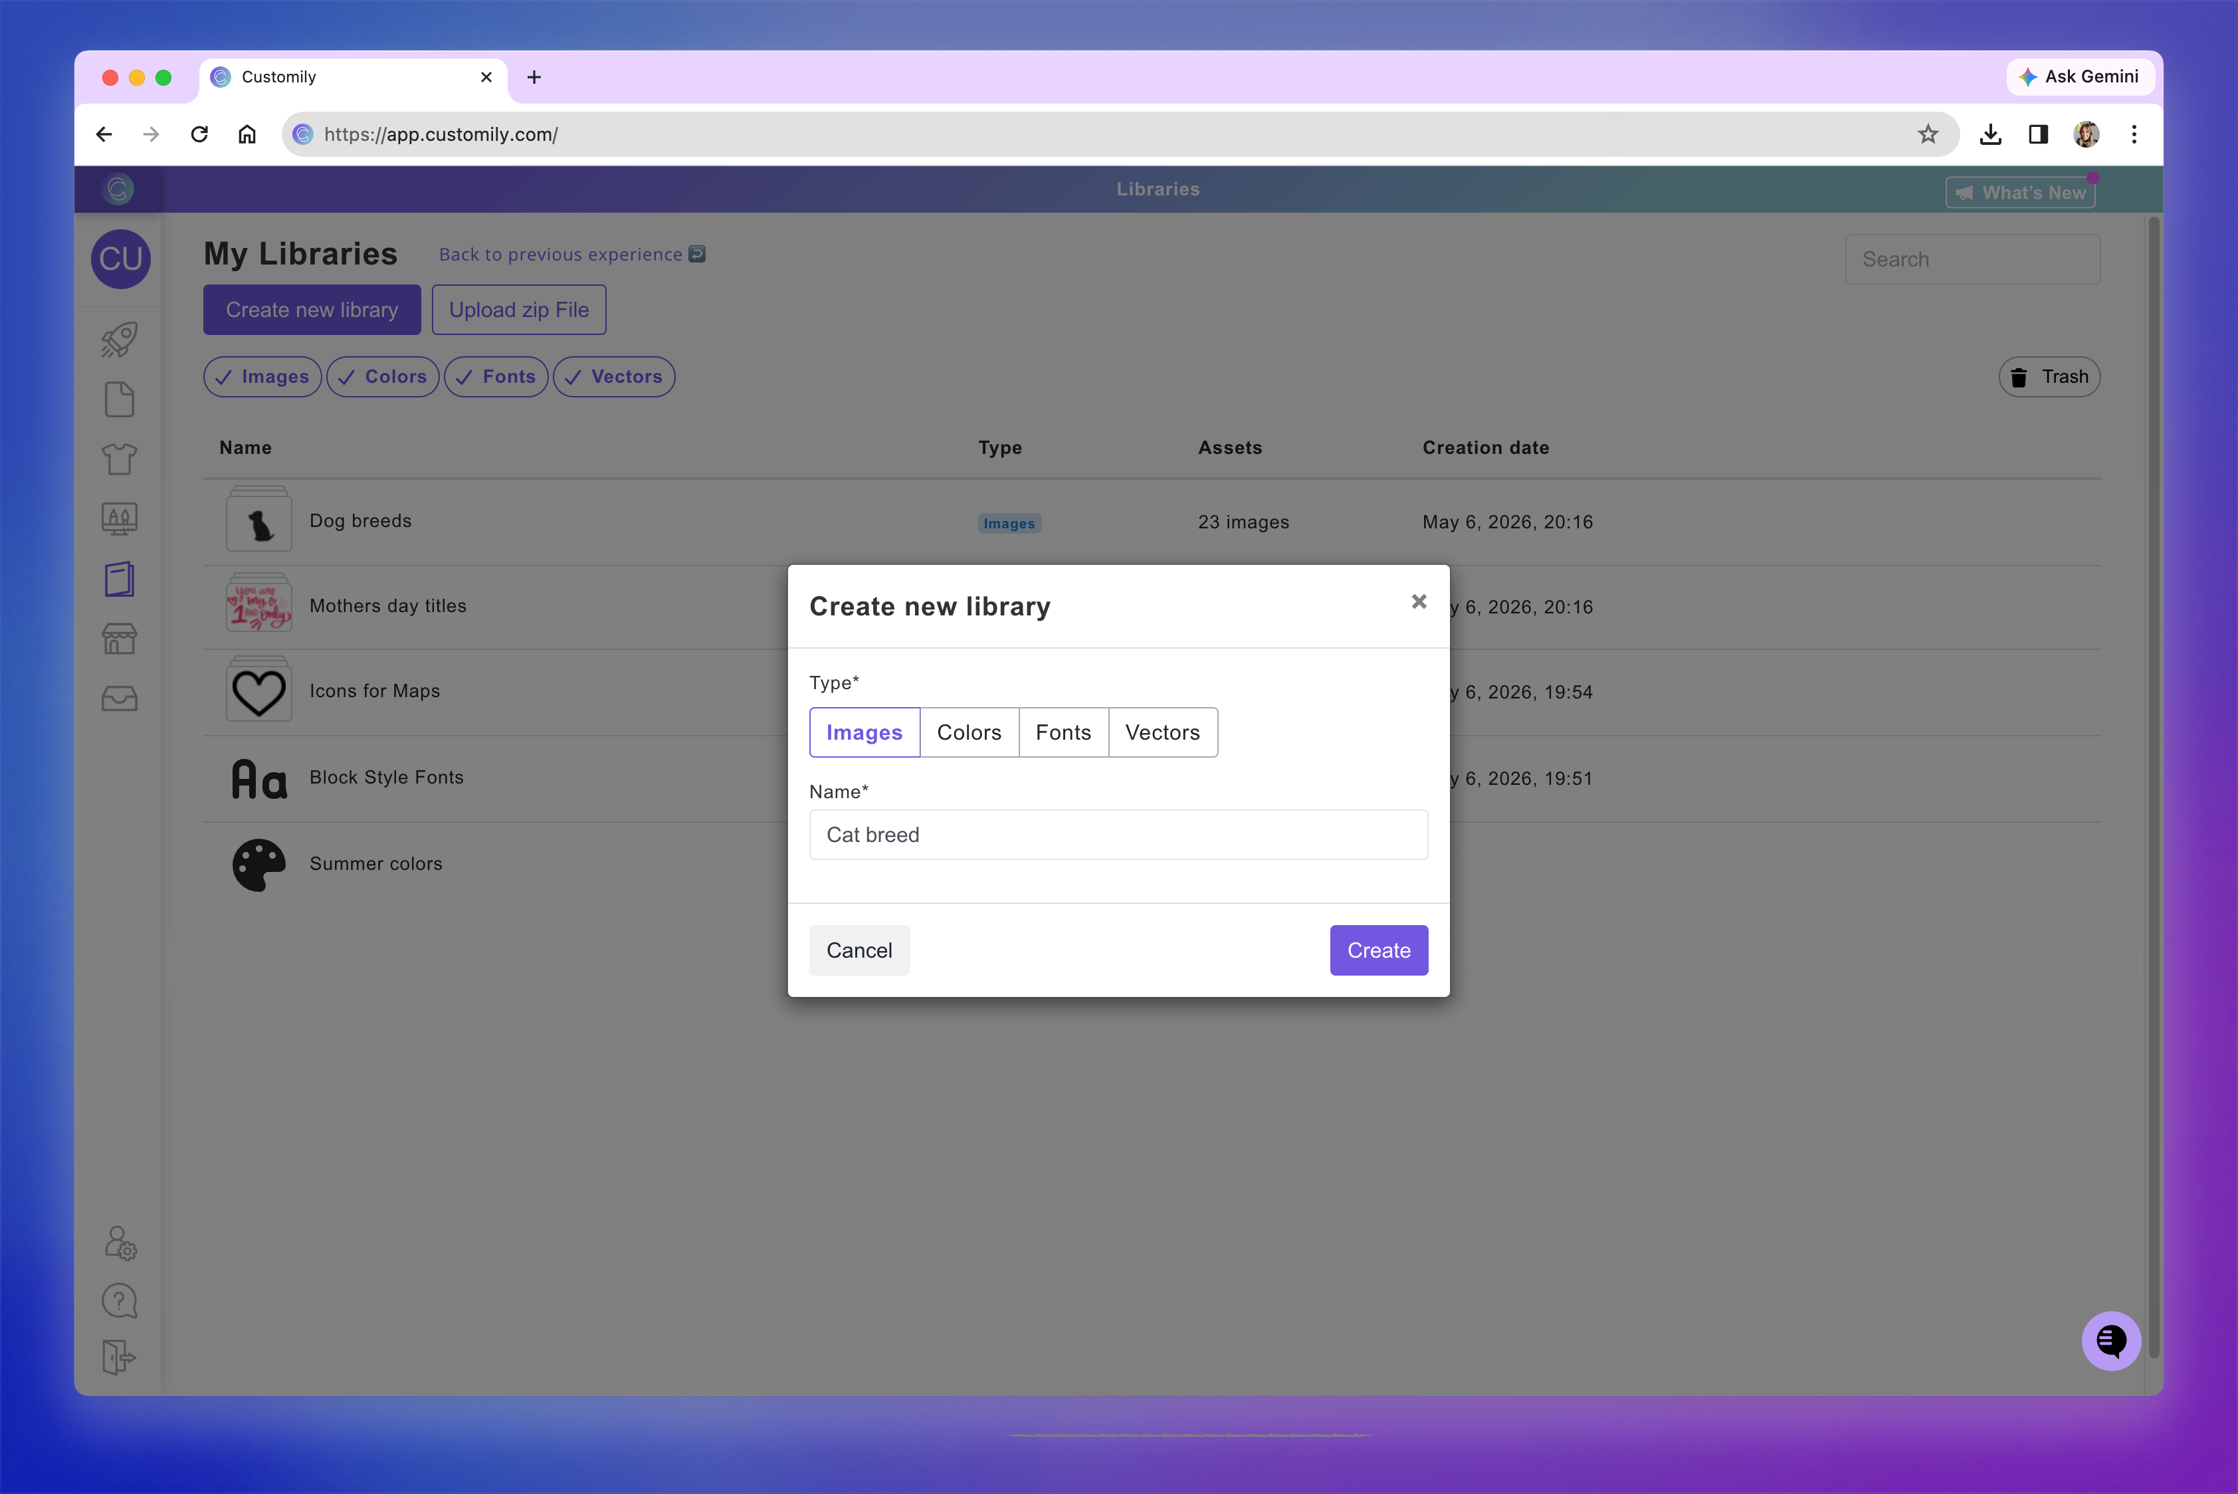This screenshot has height=1494, width=2238.
Task: Open the inbox tray sidebar icon
Action: click(119, 698)
